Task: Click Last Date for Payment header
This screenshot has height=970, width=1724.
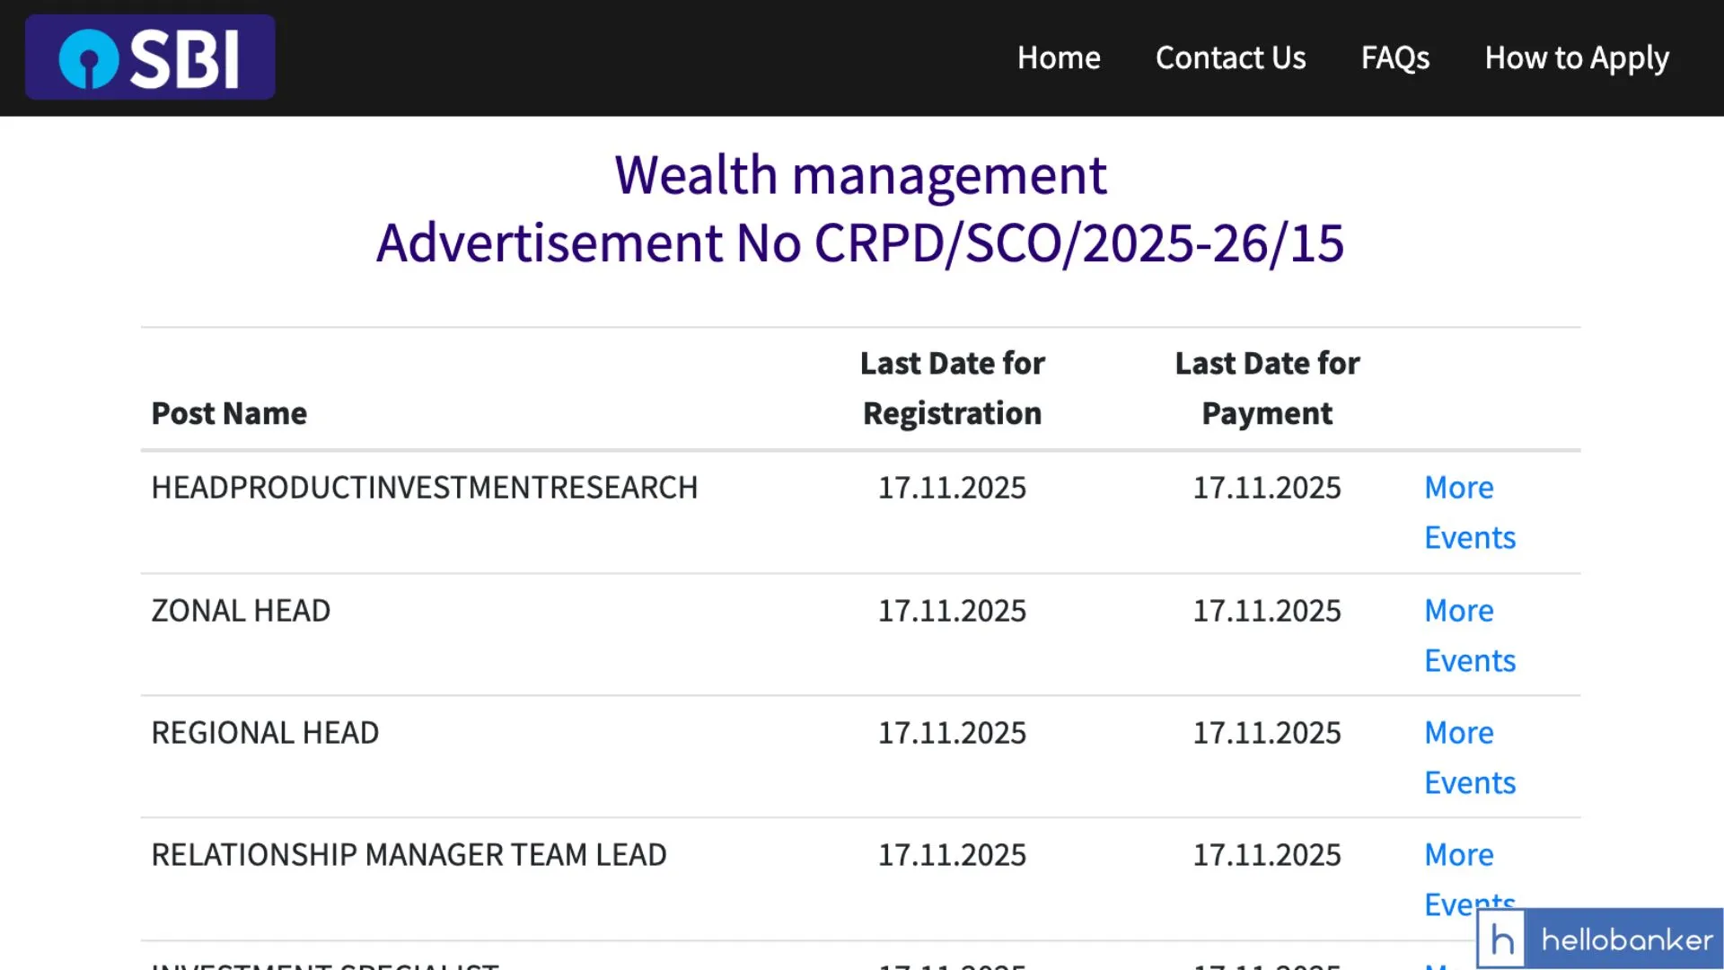Action: tap(1267, 388)
